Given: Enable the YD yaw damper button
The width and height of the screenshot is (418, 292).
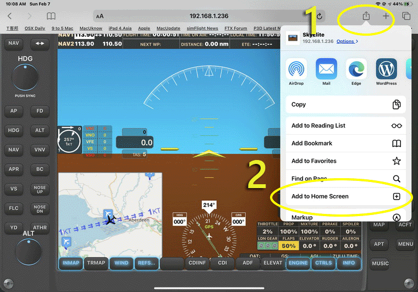Looking at the screenshot, I should (x=14, y=228).
